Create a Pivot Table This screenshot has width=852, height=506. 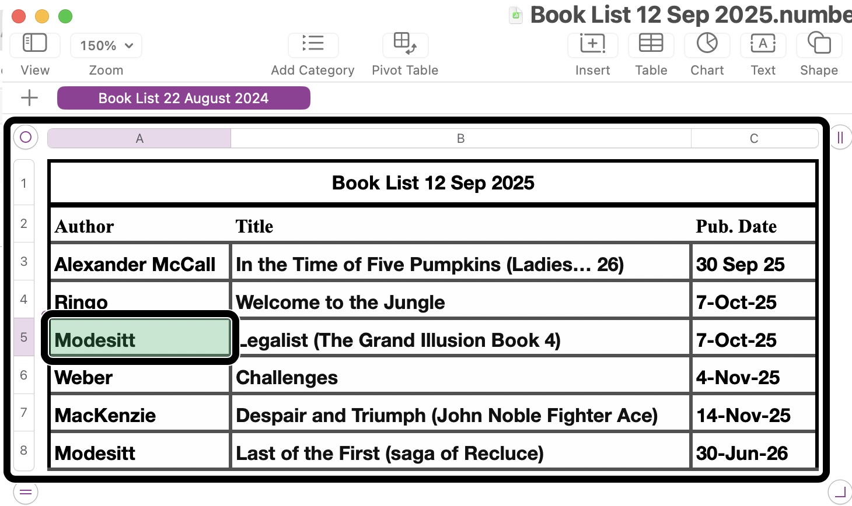coord(405,44)
